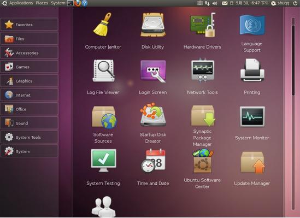The image size is (300, 218).
Task: Open the System menu in top panel
Action: (58, 3)
